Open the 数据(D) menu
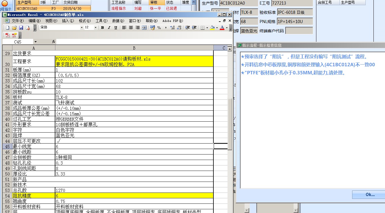385x213 pixels. pyautogui.click(x=118, y=21)
